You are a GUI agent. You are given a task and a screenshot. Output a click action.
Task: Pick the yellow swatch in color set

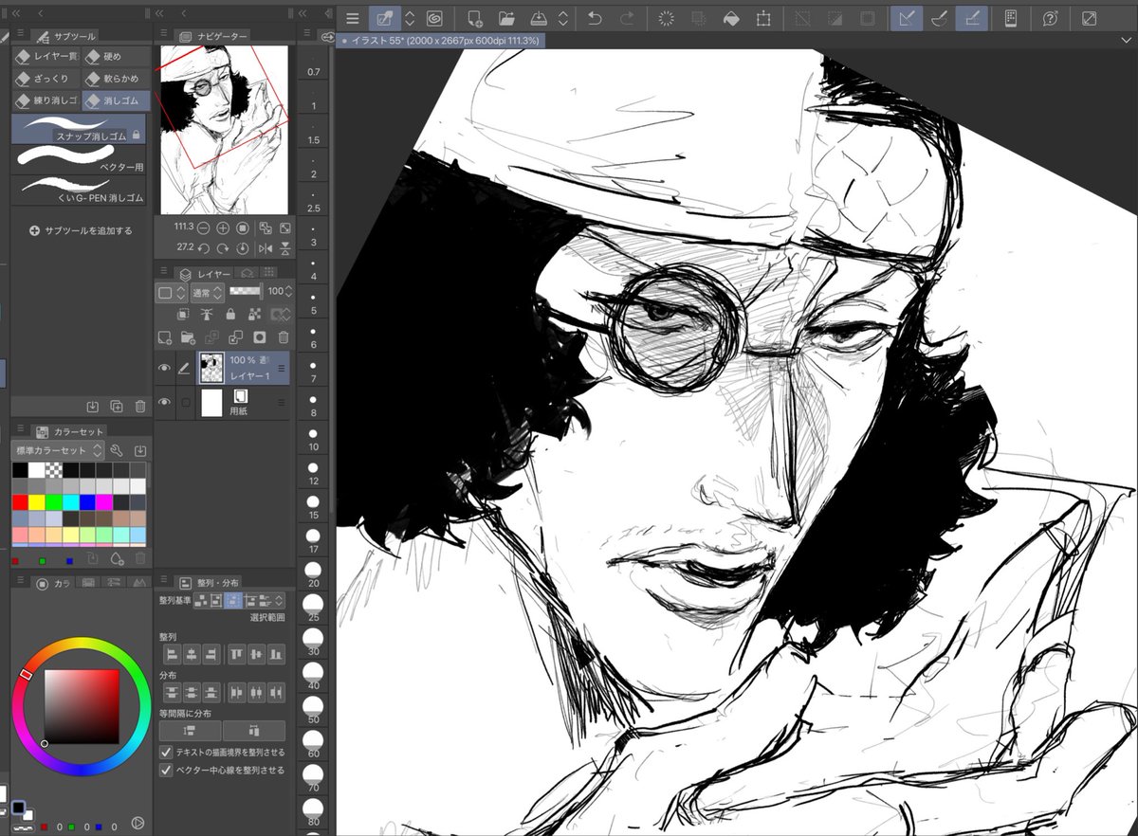pyautogui.click(x=37, y=502)
